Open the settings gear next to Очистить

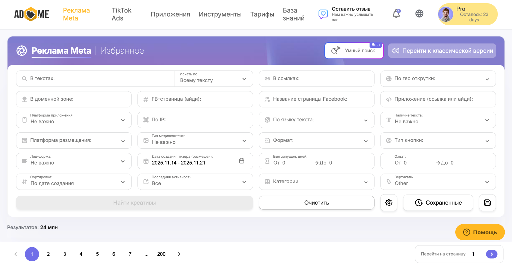pyautogui.click(x=389, y=203)
